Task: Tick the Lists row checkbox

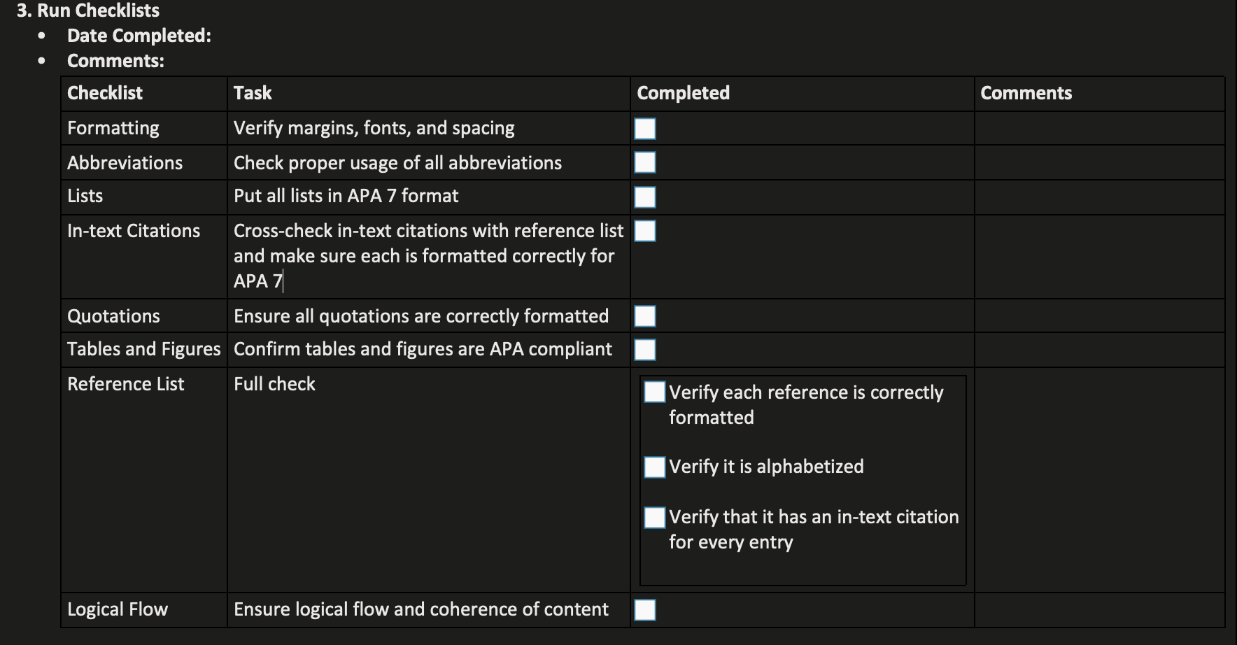Action: (644, 197)
